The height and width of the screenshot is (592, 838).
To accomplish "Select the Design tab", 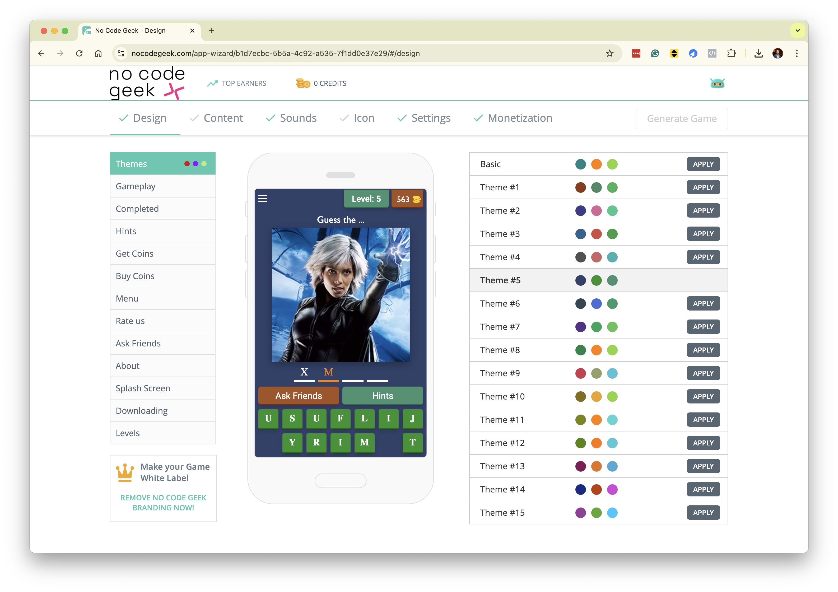I will tap(145, 118).
